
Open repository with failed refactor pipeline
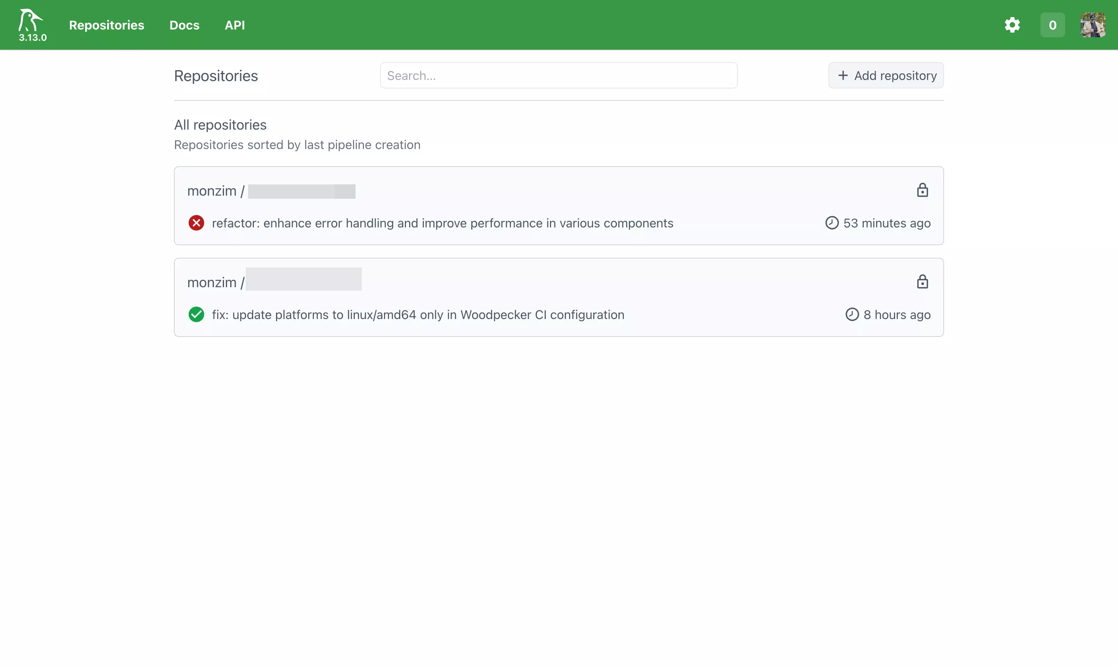point(559,206)
